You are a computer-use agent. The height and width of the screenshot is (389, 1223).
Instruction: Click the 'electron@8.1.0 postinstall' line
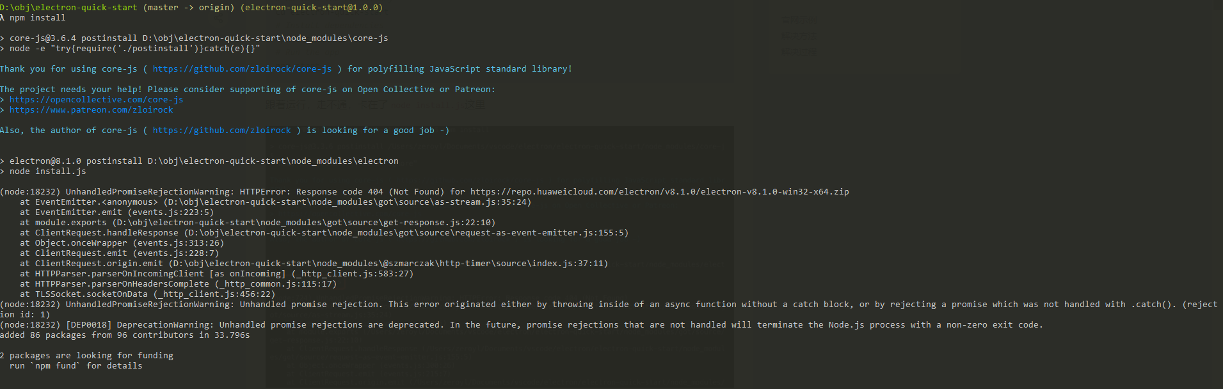pos(199,161)
